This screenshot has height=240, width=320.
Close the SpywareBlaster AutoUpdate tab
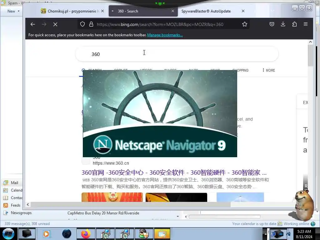click(243, 11)
